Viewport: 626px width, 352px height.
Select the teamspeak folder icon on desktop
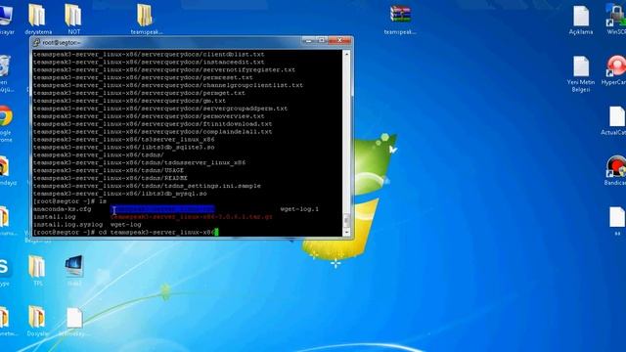[146, 20]
